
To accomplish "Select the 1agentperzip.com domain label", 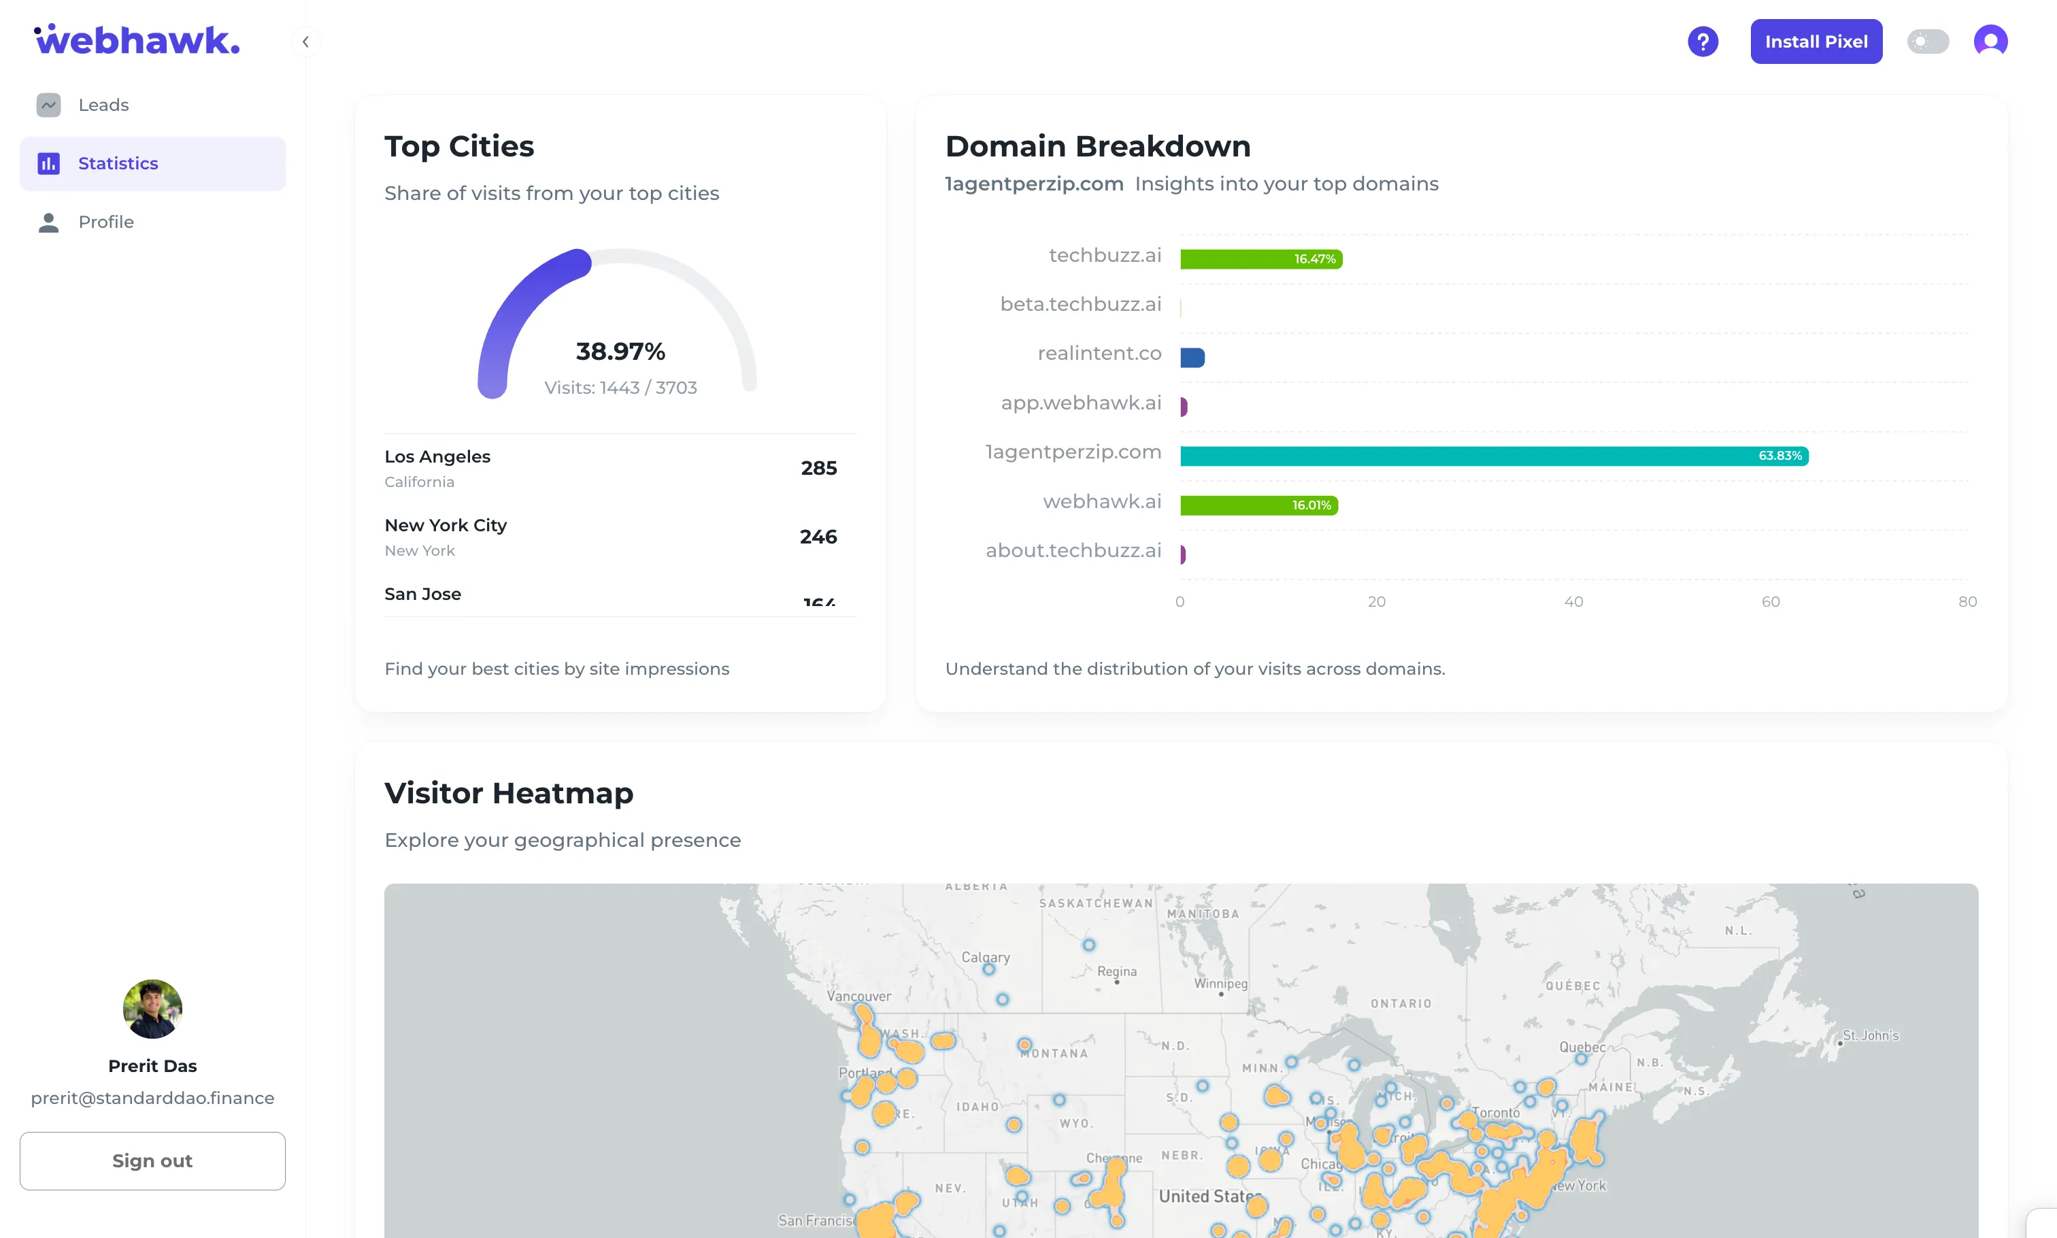I will pos(1073,452).
